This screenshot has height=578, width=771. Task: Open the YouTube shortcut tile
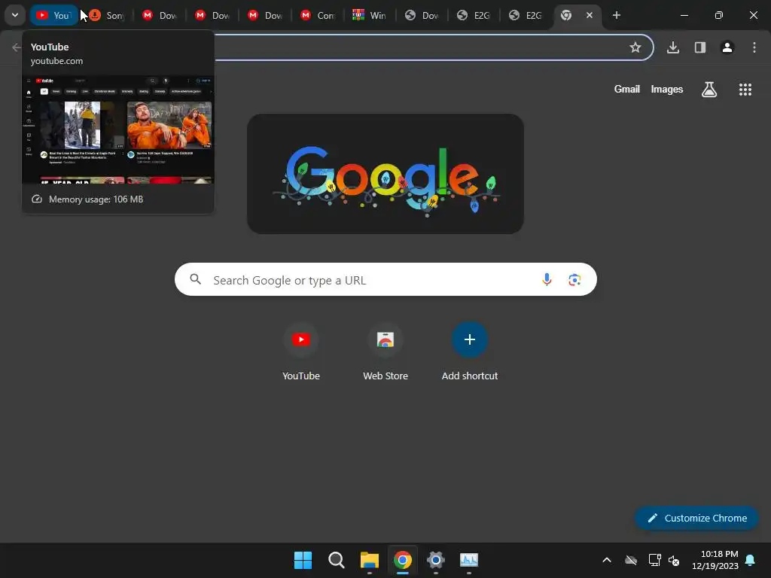(x=301, y=352)
